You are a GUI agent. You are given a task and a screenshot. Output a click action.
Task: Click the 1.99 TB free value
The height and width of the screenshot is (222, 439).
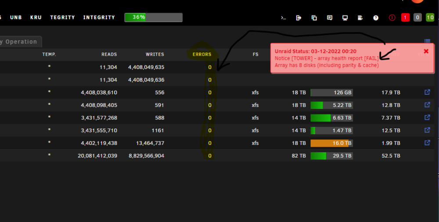pos(391,143)
